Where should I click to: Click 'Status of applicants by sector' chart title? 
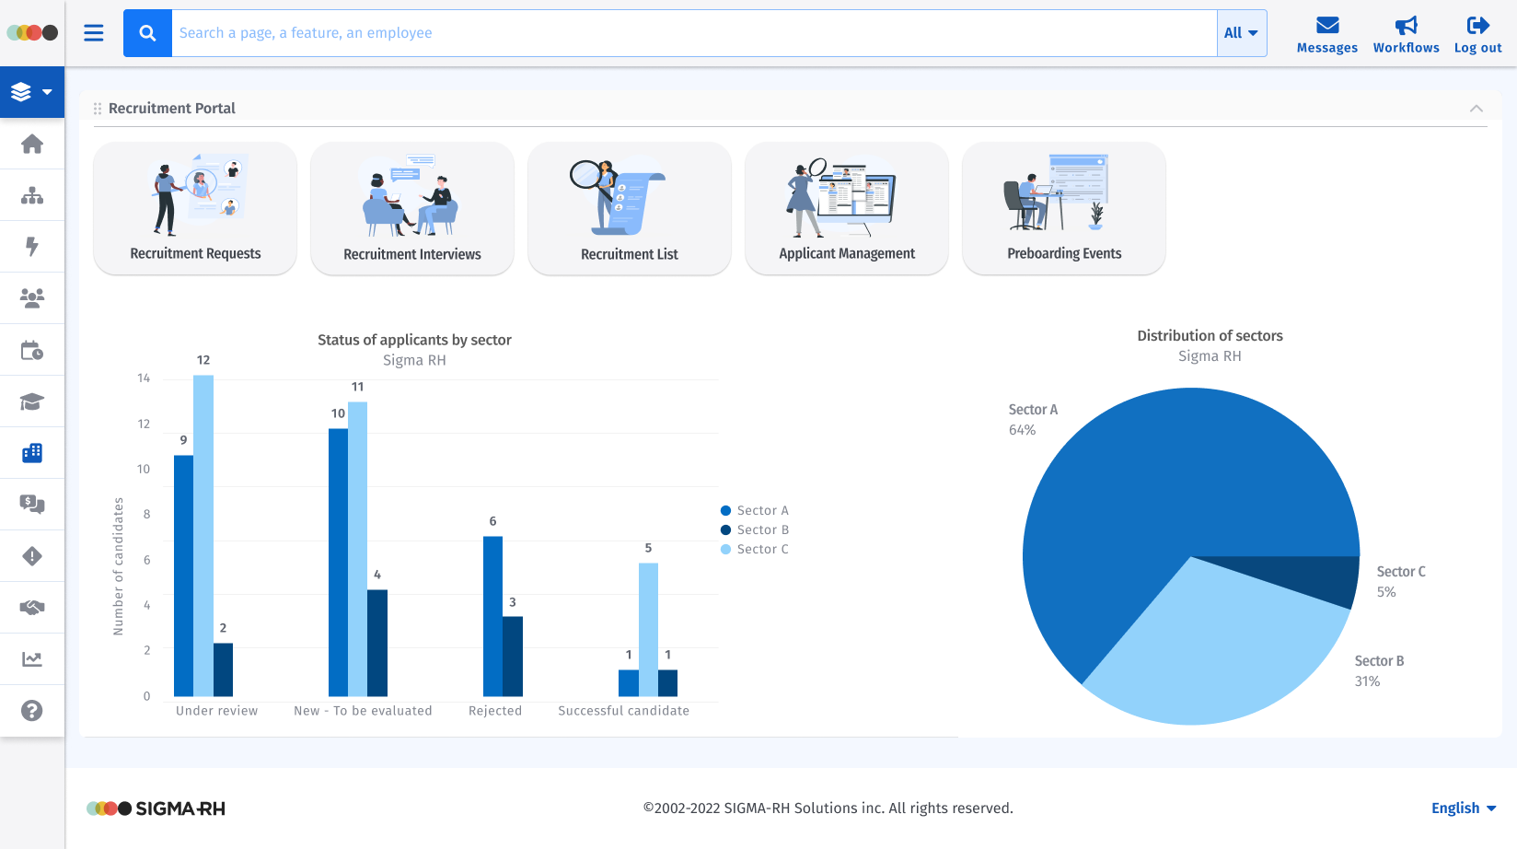414,340
